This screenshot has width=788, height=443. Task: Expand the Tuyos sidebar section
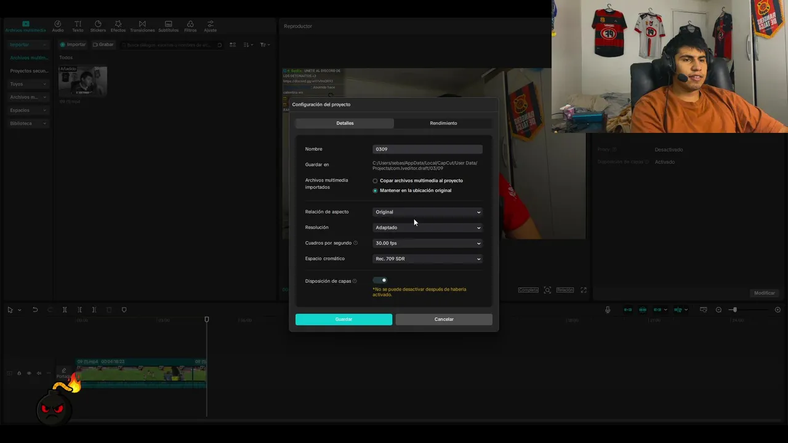coord(28,84)
